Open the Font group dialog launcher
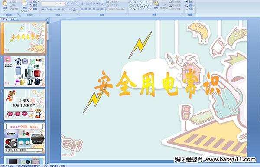The image size is (260, 167). pyautogui.click(x=78, y=14)
